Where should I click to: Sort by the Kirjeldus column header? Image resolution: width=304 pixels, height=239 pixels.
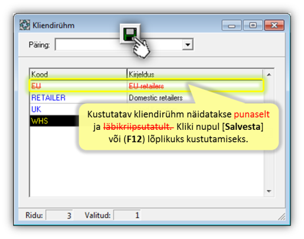tap(195, 74)
